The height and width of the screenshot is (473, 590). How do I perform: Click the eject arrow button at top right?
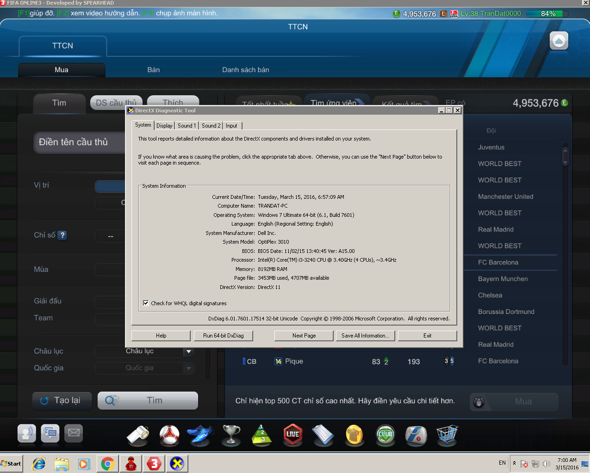click(559, 41)
